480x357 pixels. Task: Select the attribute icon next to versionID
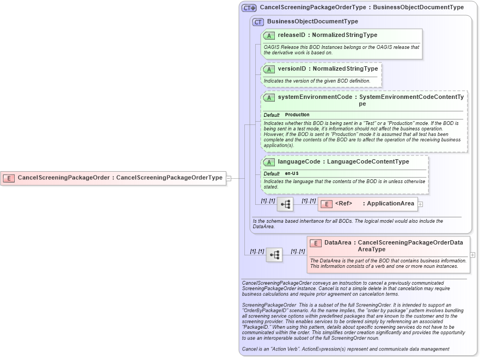point(269,69)
